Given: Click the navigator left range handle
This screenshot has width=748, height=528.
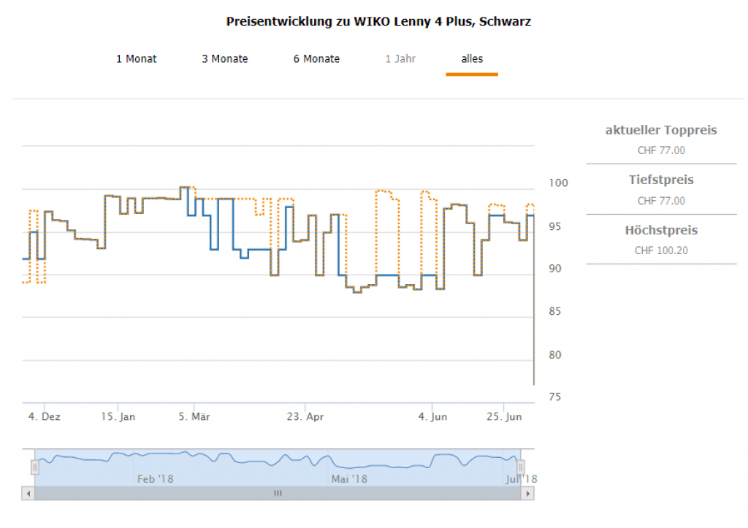Looking at the screenshot, I should point(35,467).
